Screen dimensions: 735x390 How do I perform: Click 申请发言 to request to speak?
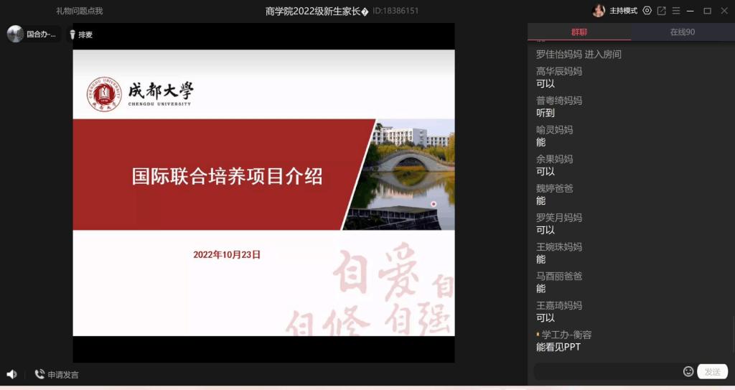click(57, 374)
